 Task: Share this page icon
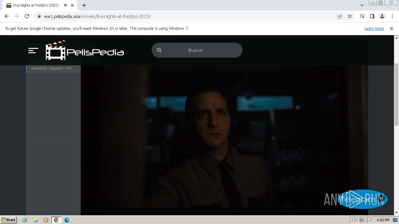pyautogui.click(x=340, y=16)
